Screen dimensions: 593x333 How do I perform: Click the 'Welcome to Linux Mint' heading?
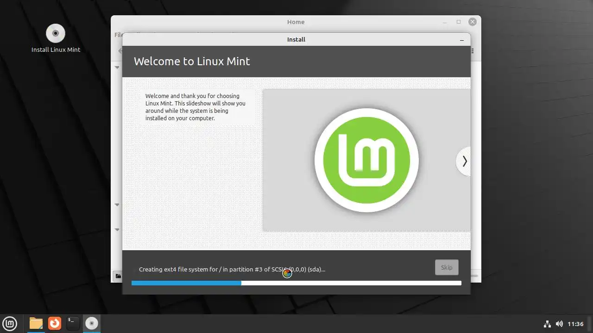pyautogui.click(x=192, y=62)
